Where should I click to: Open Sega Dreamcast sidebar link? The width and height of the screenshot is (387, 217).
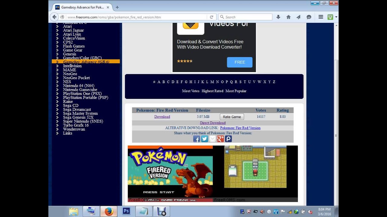pos(77,109)
